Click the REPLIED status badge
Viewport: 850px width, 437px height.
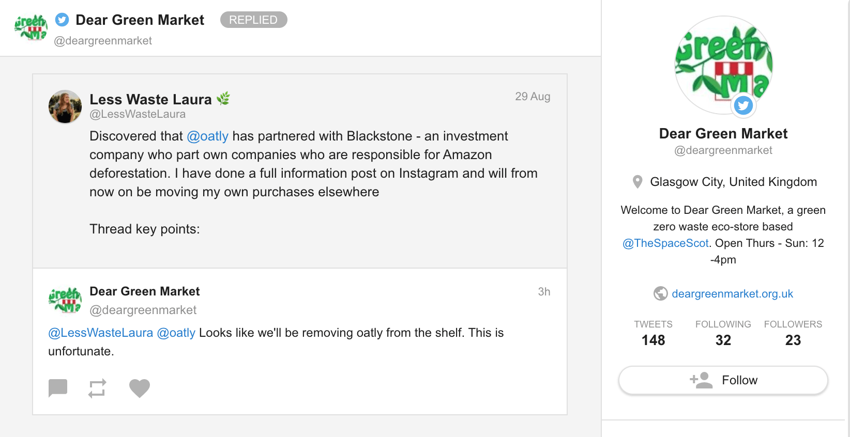[x=253, y=20]
